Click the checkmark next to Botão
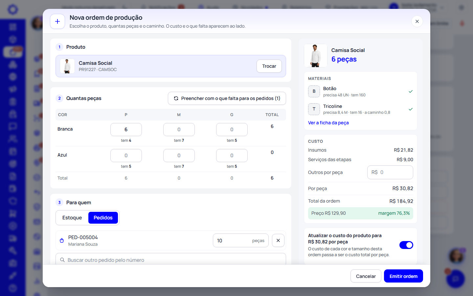The image size is (473, 296). (x=411, y=91)
